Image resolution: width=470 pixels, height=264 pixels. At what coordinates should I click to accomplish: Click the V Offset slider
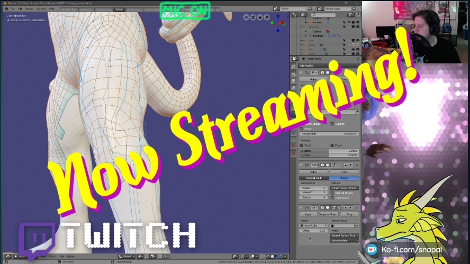329,155
